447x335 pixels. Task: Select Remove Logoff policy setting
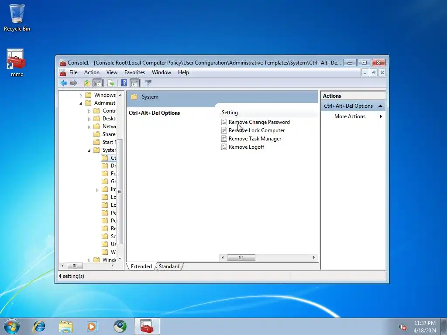pyautogui.click(x=246, y=147)
